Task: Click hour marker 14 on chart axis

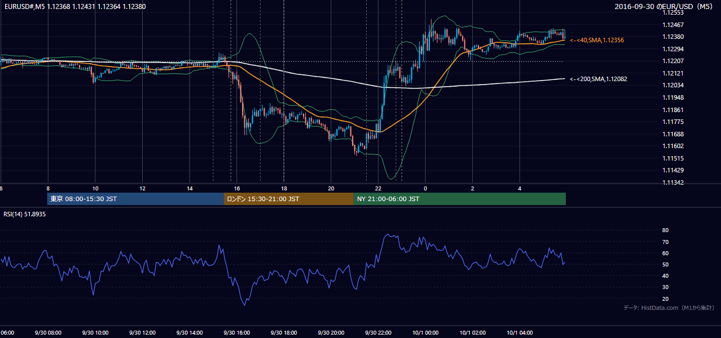Action: [190, 189]
